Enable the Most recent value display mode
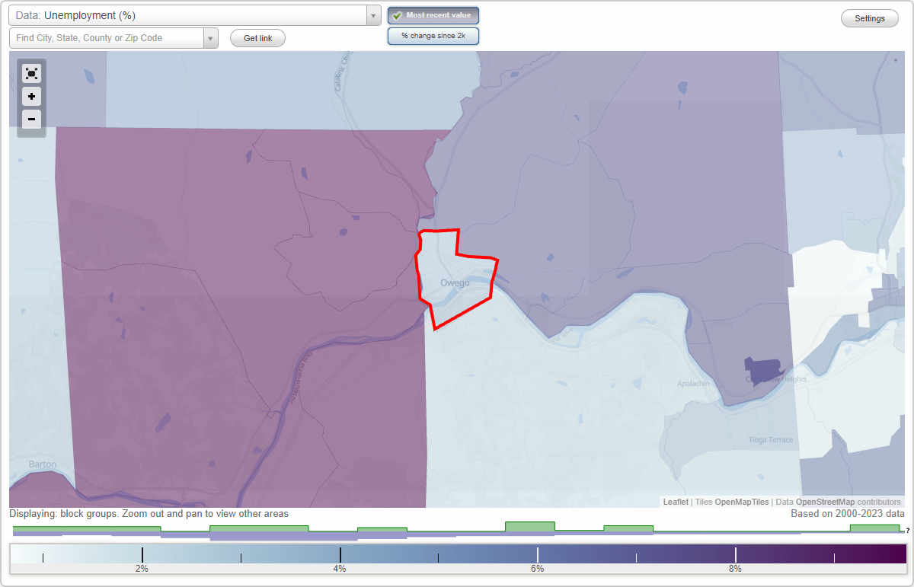Screen dimensions: 914x587 433,15
